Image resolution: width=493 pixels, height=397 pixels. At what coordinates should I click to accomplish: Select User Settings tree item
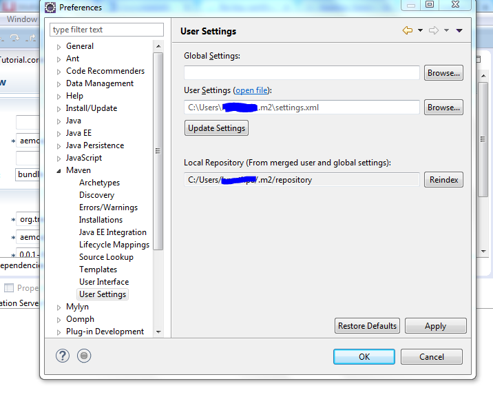(103, 294)
